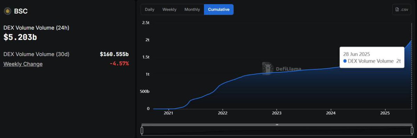Click the 2021 x-axis label
Image resolution: width=417 pixels, height=138 pixels.
(x=168, y=113)
